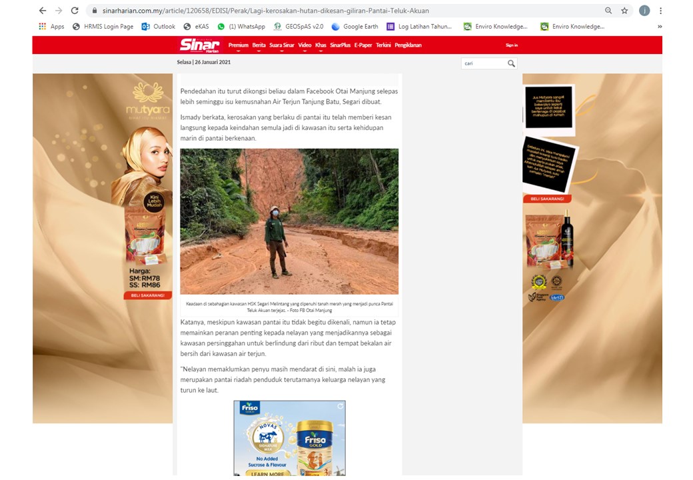Viewport: 693px width, 480px height.
Task: Click BELI SAKARANG on the right ad
Action: (x=547, y=199)
